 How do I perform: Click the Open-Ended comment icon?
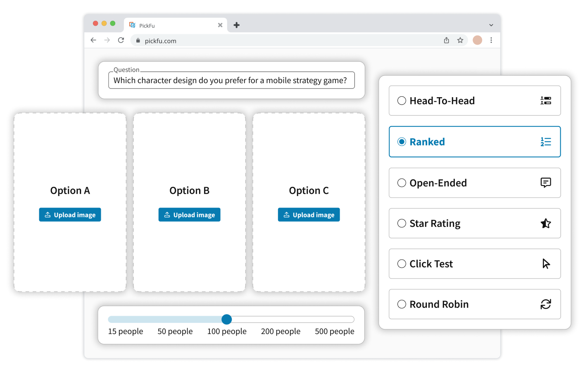(546, 183)
